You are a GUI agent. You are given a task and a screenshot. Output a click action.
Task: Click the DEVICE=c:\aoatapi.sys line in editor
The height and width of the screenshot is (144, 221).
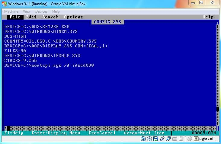[x=49, y=65]
